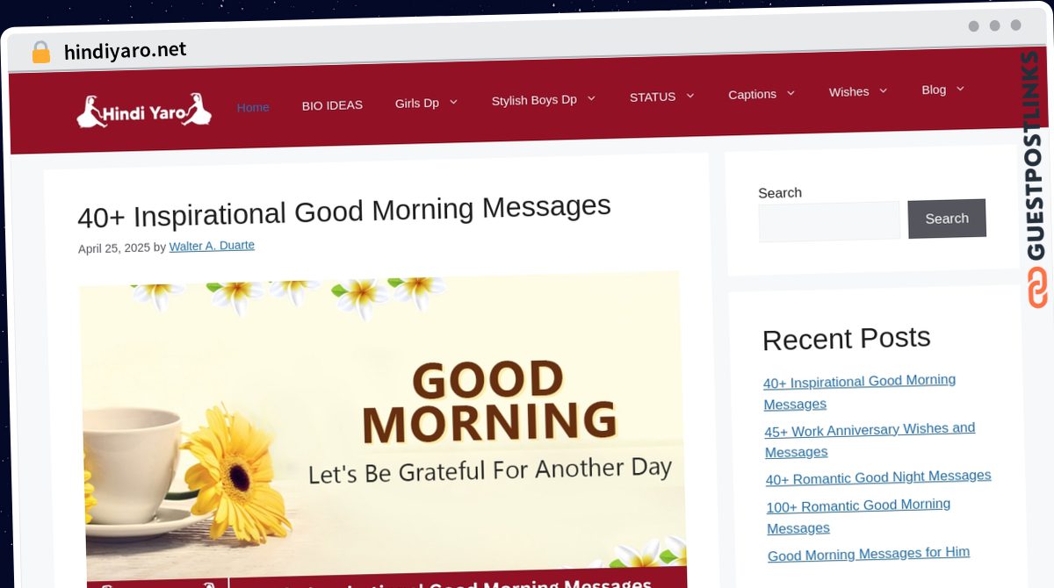Open author link Walter A. Duarte

(212, 246)
